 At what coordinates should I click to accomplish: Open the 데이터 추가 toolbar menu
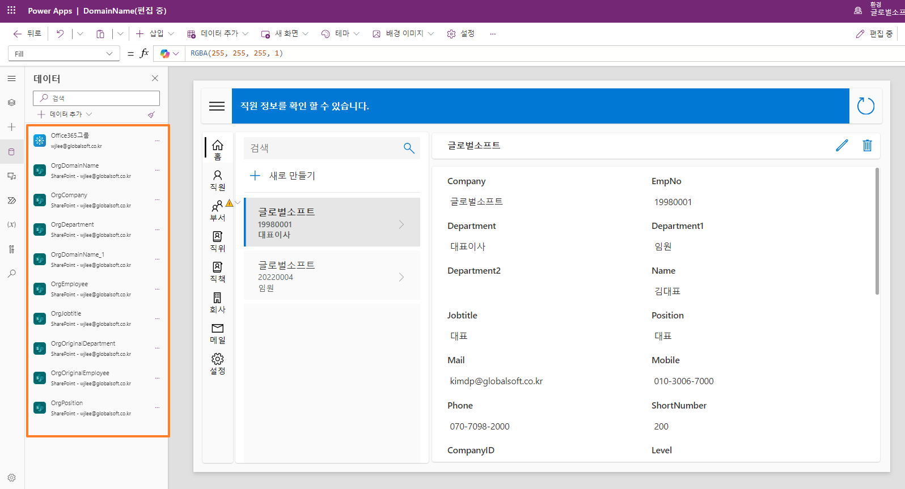tap(218, 34)
